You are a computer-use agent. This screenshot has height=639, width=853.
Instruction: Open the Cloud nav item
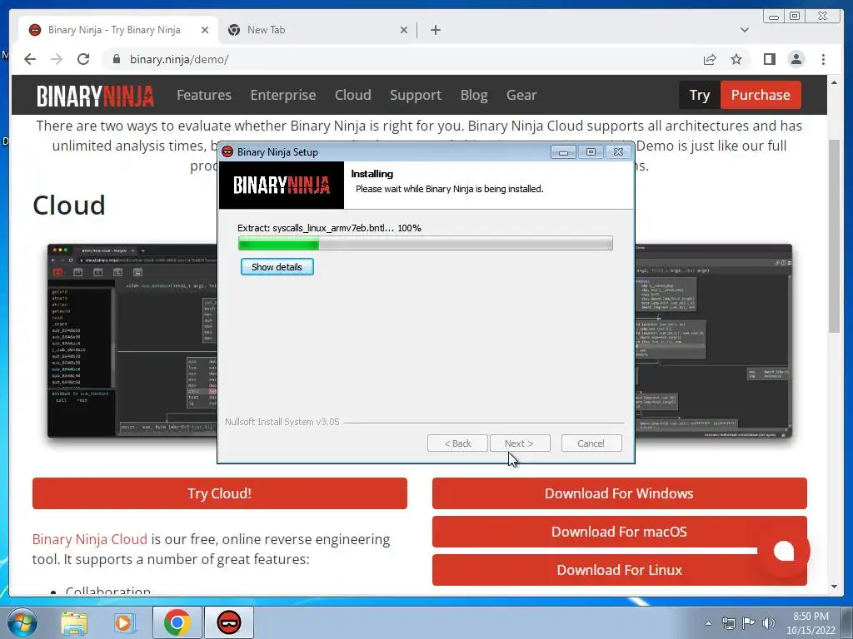352,95
